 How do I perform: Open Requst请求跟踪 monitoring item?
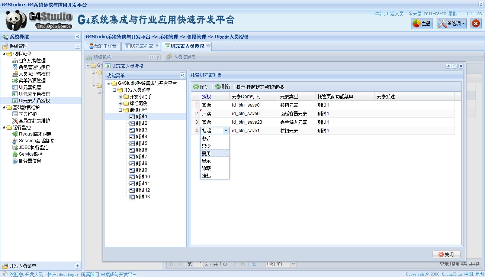[35, 134]
